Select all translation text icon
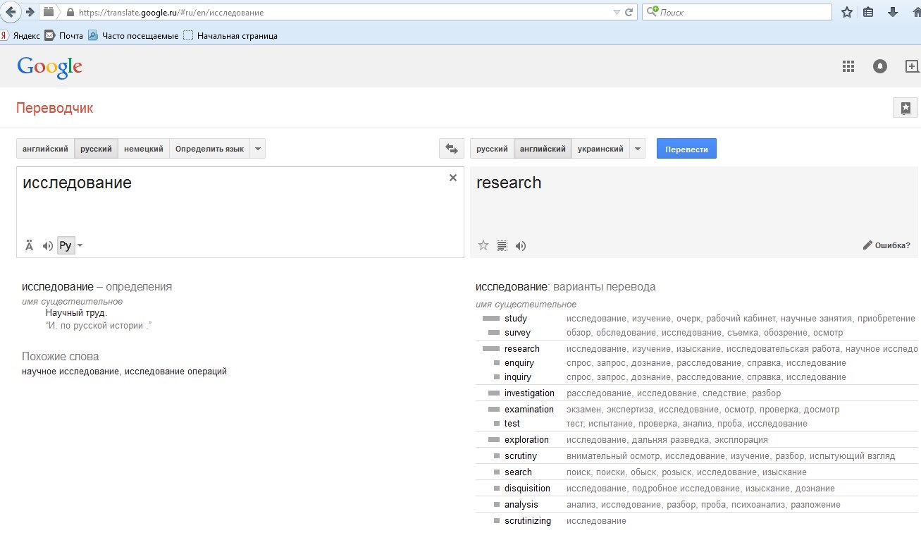Viewport: 921px width, 533px height. 502,245
